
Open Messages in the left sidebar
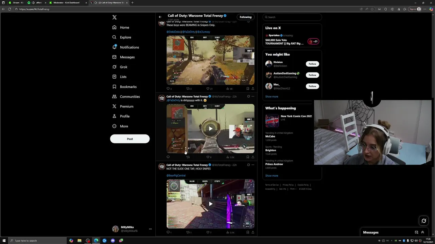123,57
